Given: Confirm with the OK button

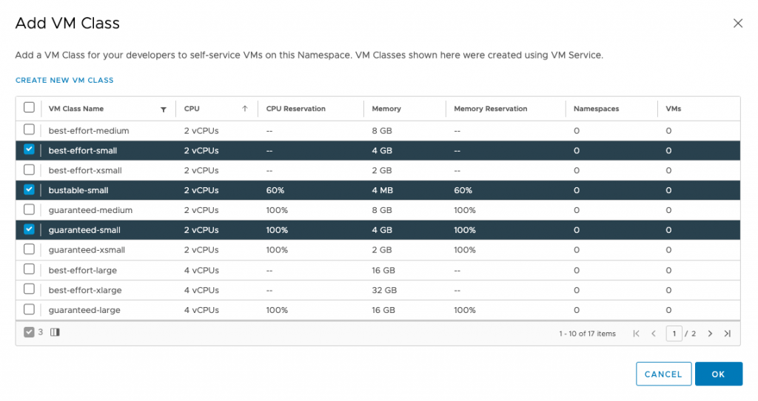Looking at the screenshot, I should pos(718,374).
